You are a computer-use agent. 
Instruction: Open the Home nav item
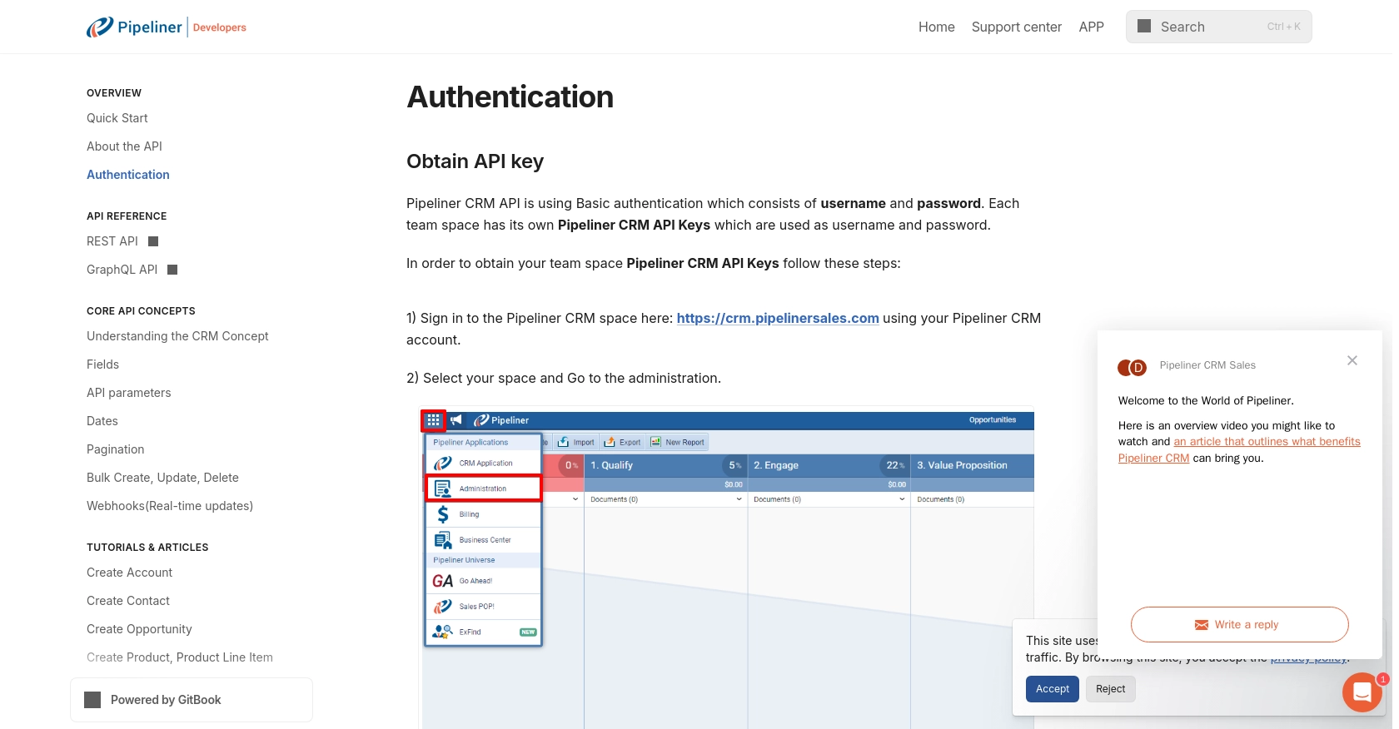click(x=937, y=27)
